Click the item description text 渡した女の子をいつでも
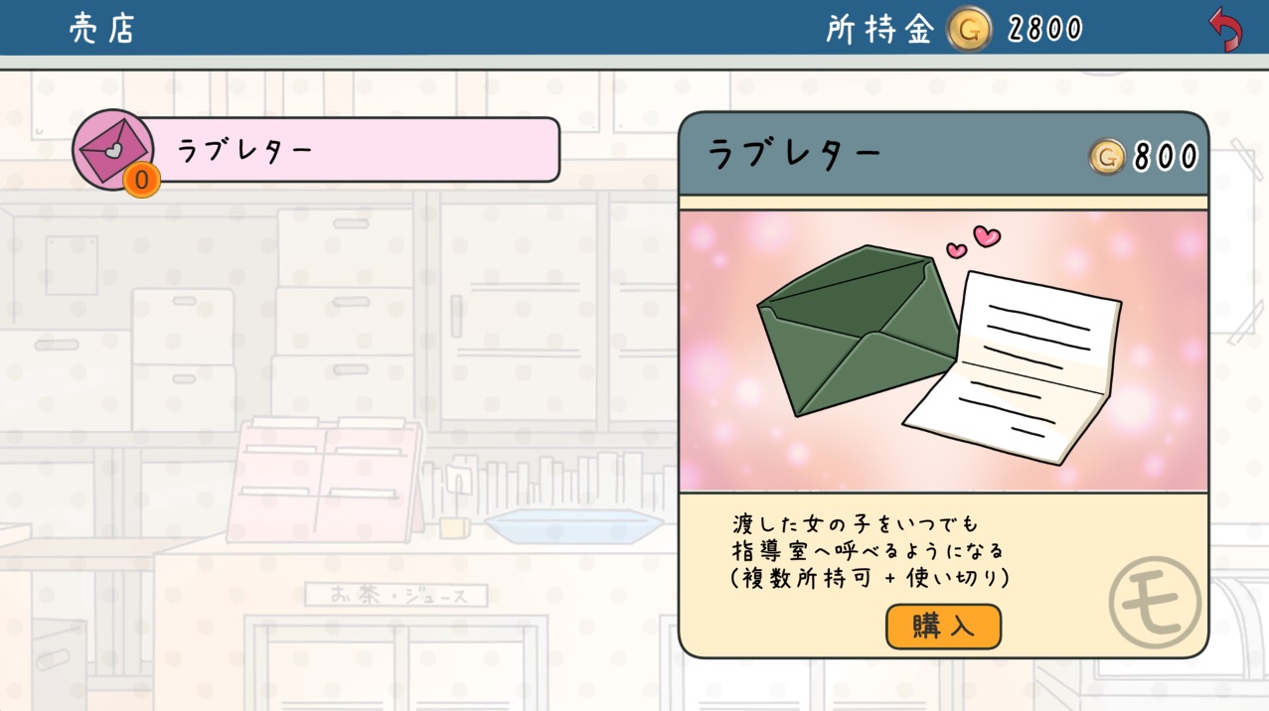The width and height of the screenshot is (1269, 711). (856, 522)
